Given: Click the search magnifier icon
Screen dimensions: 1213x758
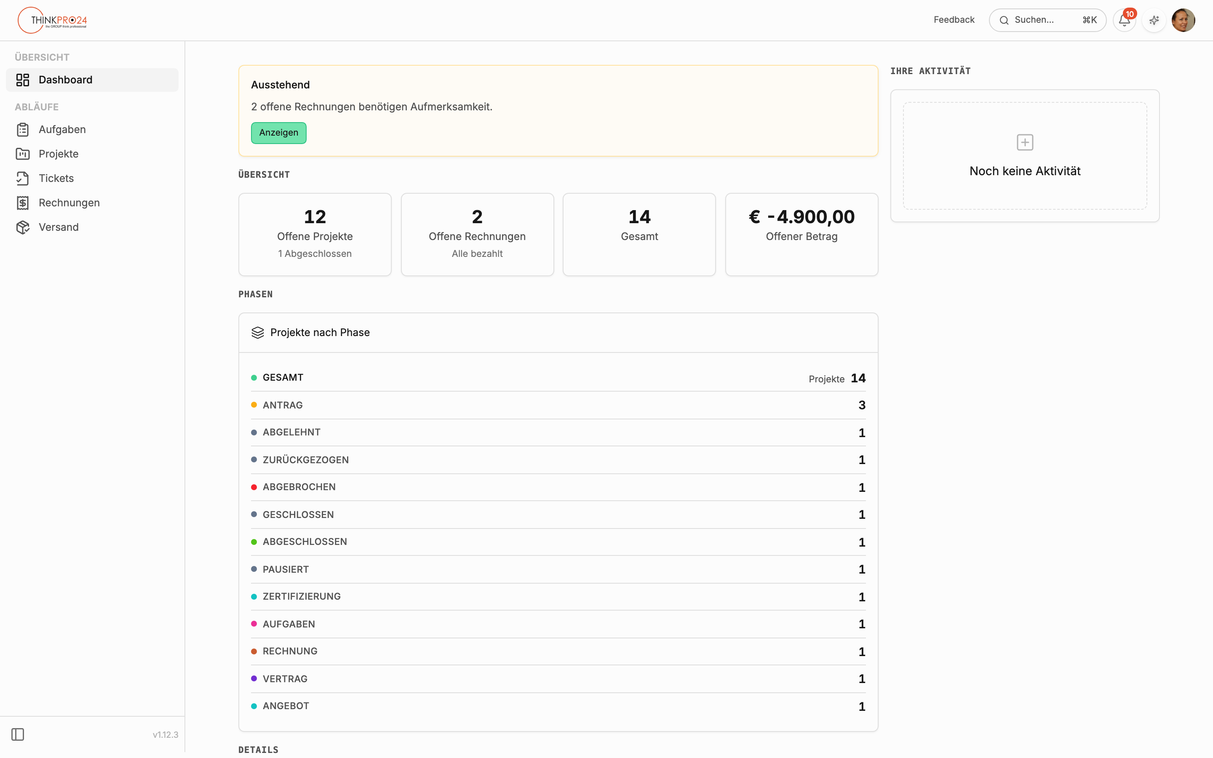Looking at the screenshot, I should (x=1004, y=20).
